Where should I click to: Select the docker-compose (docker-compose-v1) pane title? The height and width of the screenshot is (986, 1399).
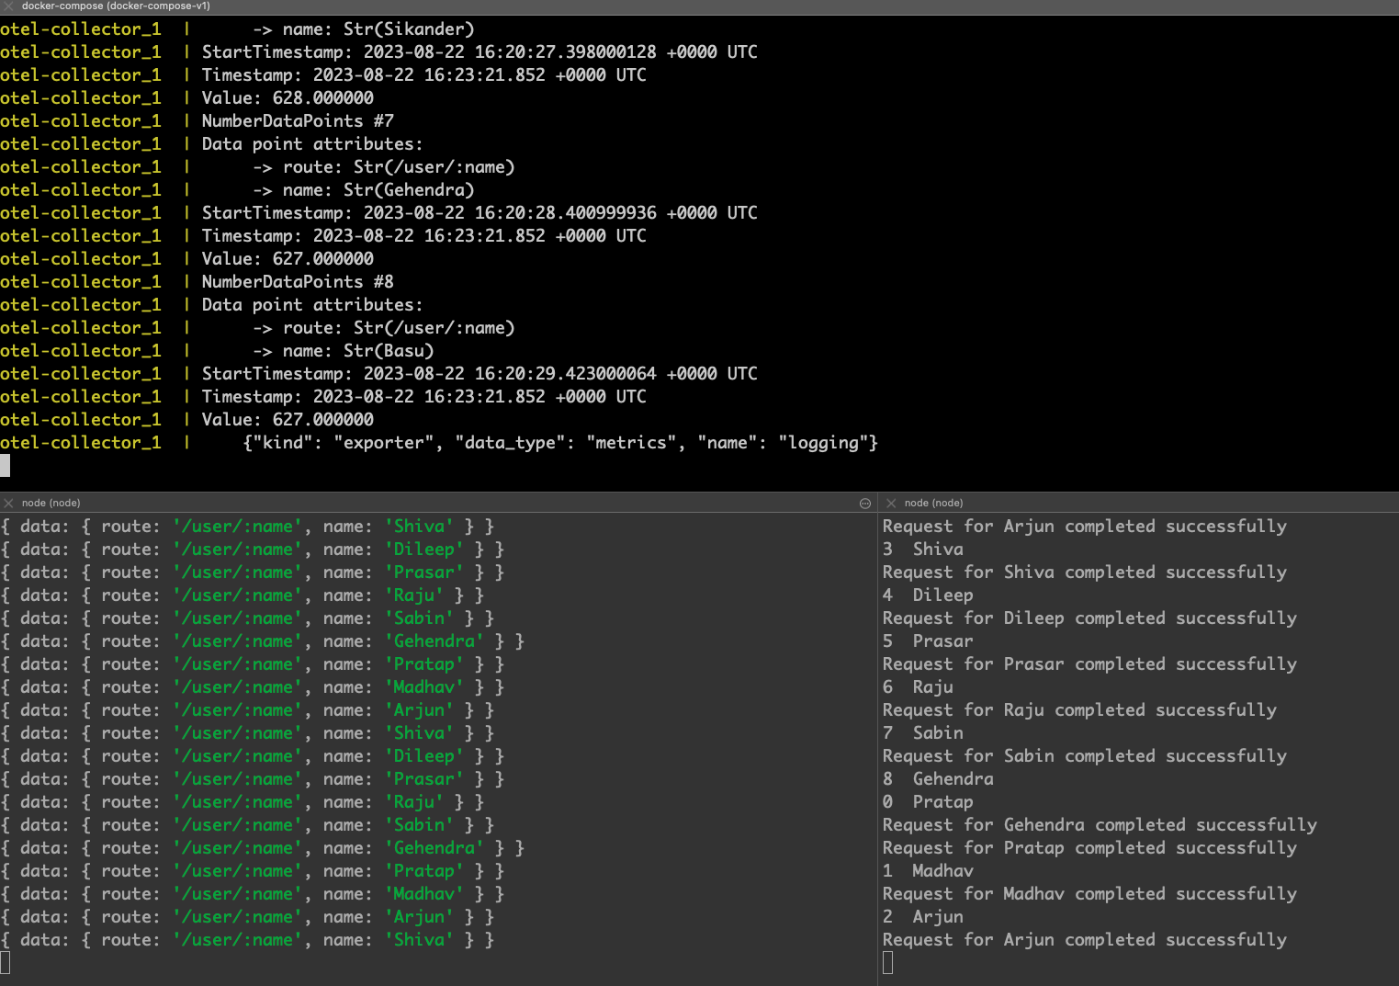(115, 6)
